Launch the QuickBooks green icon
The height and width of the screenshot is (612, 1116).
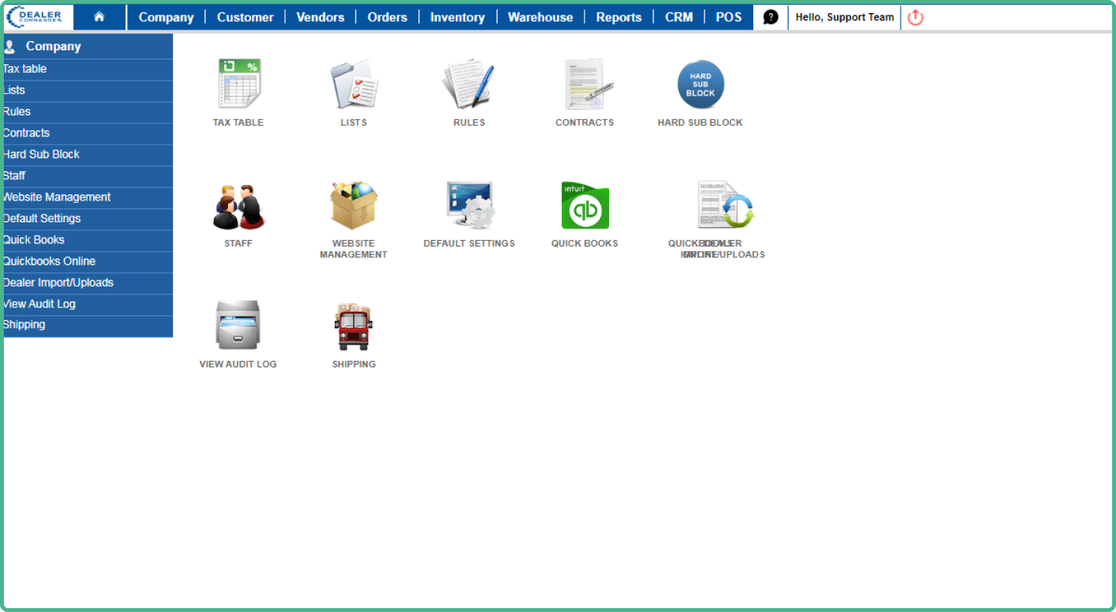click(585, 206)
